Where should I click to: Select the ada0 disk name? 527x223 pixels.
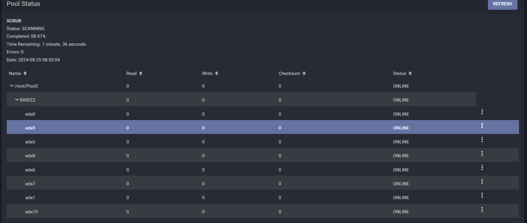click(30, 114)
